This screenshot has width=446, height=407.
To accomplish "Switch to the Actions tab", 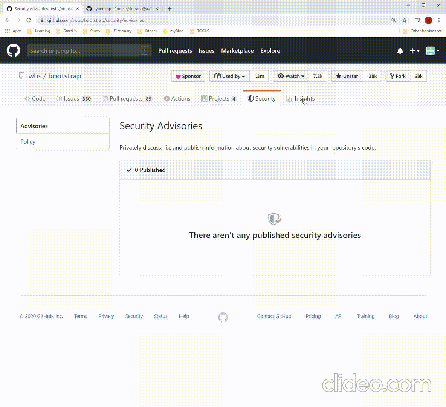I will (177, 98).
